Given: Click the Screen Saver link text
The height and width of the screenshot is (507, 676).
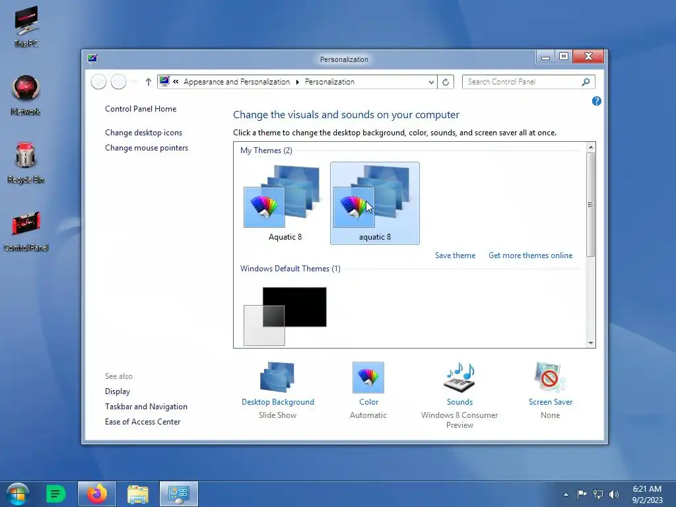Looking at the screenshot, I should (x=551, y=401).
